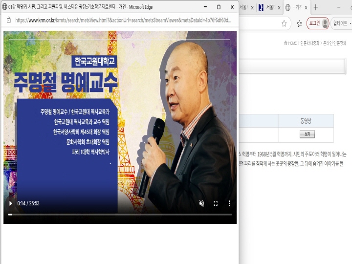Click the 로그인 profile button
352x264 pixels.
tap(317, 23)
